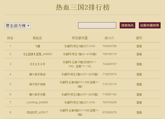Click server cell 帝王1服(s1~s100服)
165x119 pixels.
pos(80,54)
